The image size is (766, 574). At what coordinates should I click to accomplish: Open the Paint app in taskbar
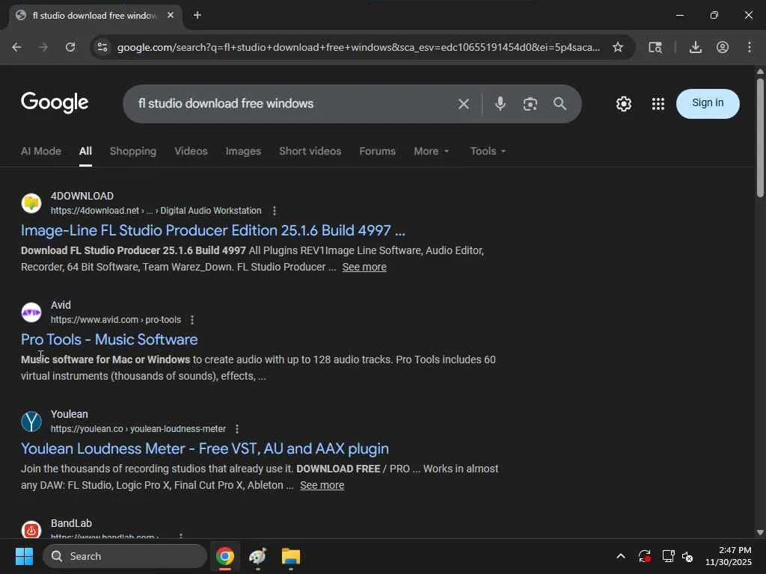[x=257, y=556]
